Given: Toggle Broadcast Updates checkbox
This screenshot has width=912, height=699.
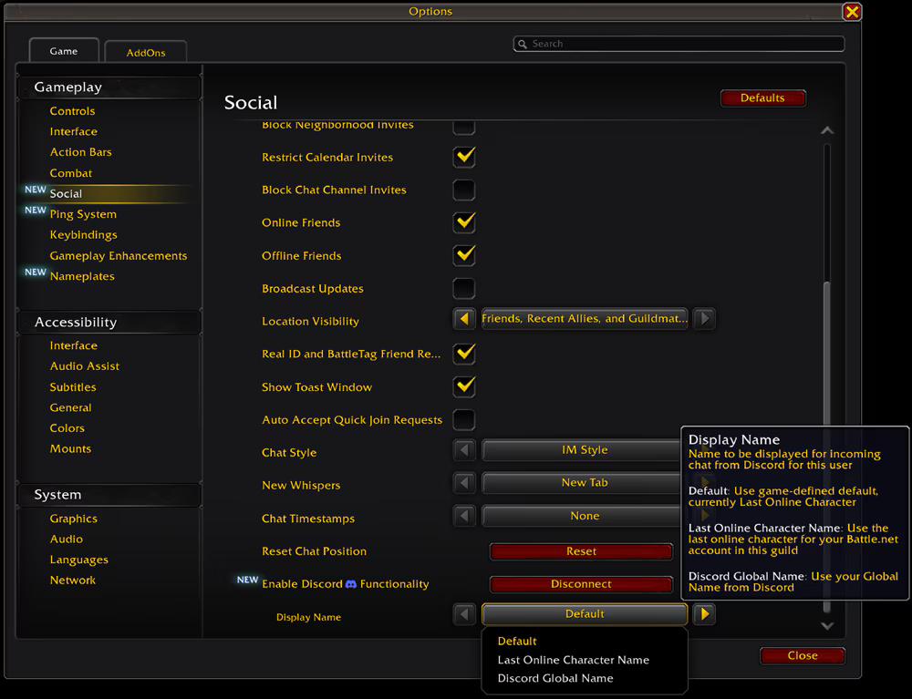Looking at the screenshot, I should tap(464, 289).
